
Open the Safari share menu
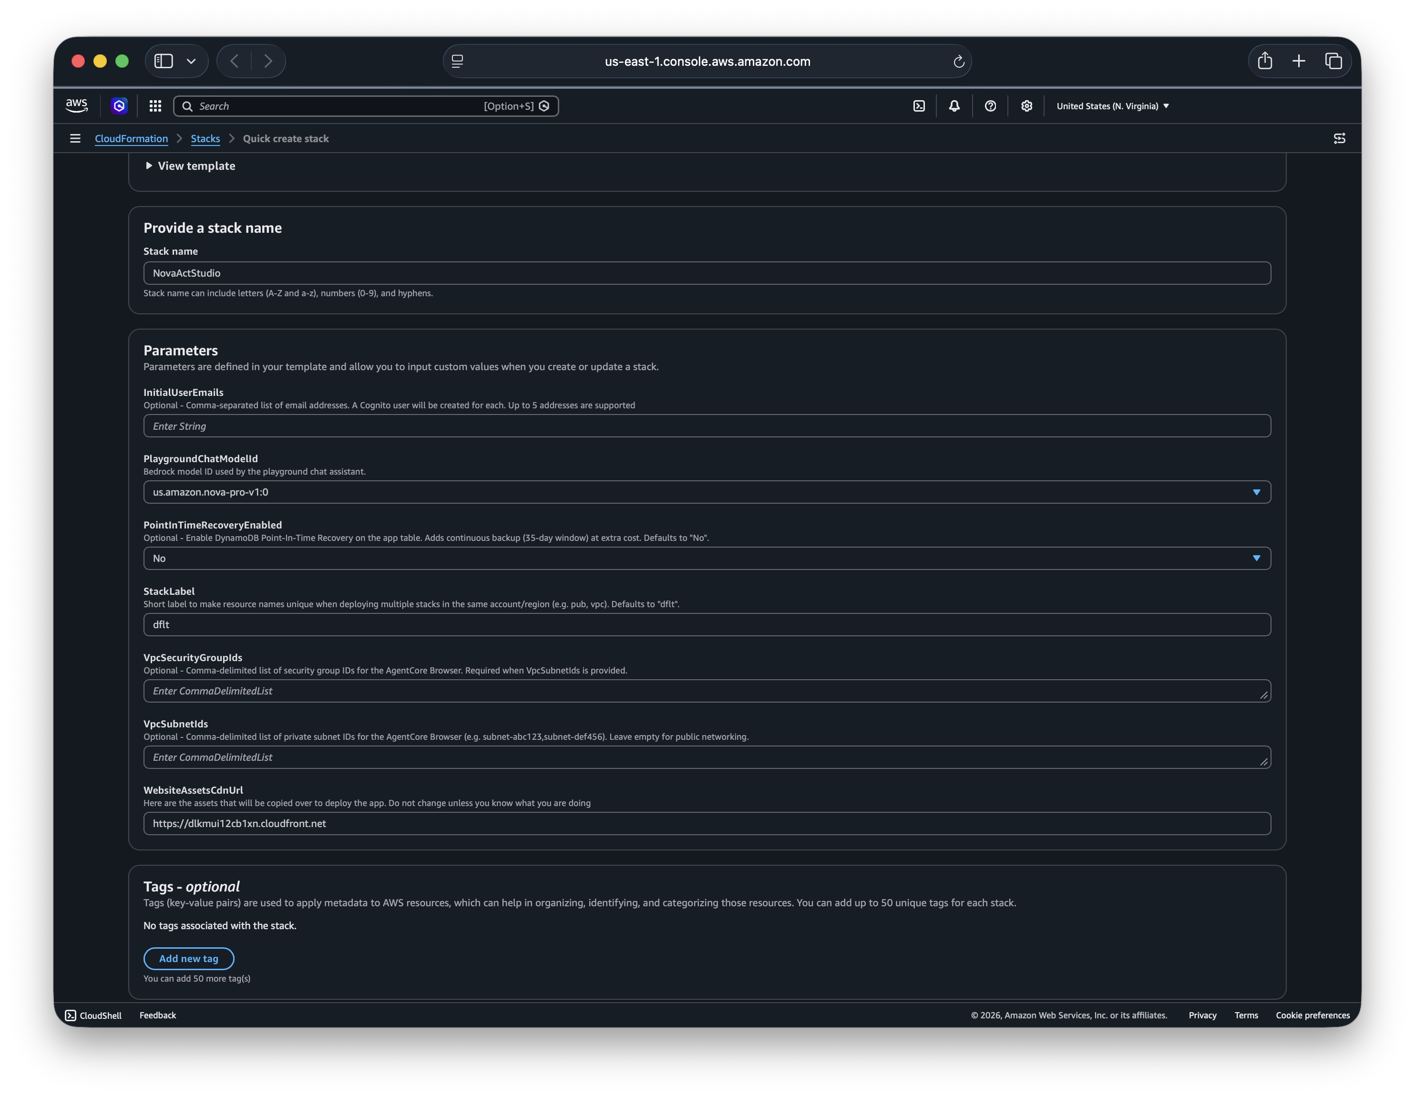point(1265,61)
